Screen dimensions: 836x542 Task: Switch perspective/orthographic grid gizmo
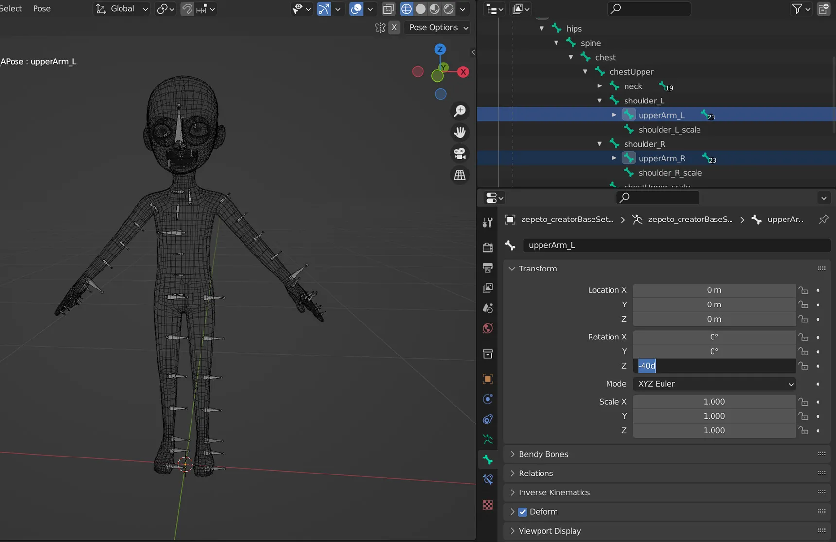point(459,175)
